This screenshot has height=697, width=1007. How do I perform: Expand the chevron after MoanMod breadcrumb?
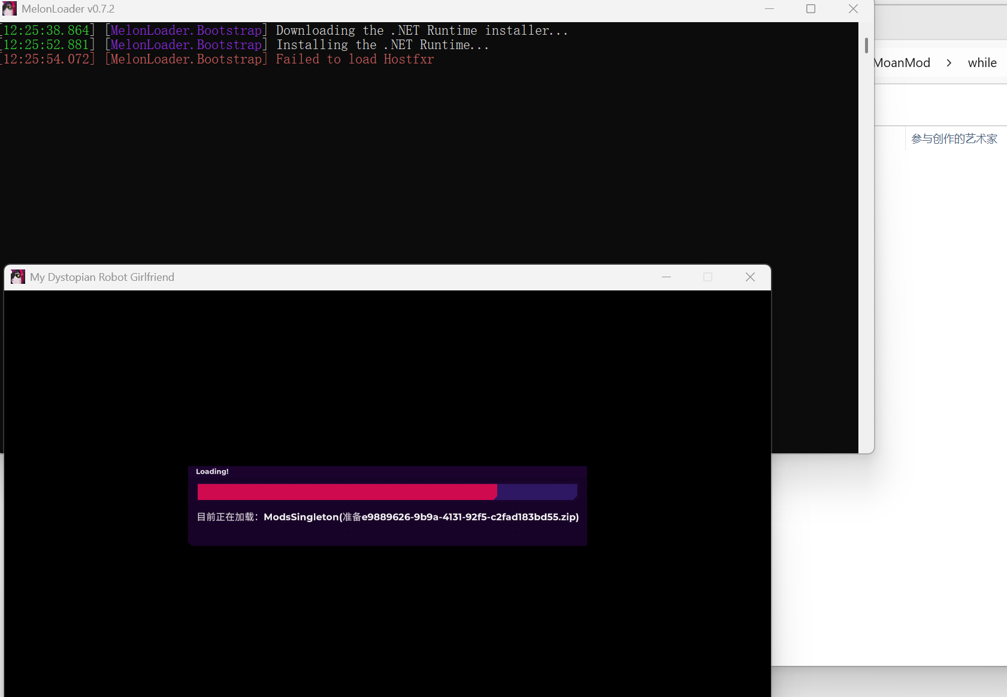coord(949,63)
